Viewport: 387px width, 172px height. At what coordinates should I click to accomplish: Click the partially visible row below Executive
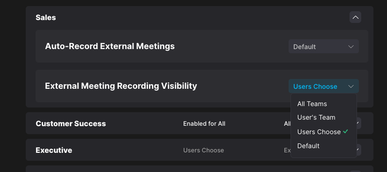point(200,169)
